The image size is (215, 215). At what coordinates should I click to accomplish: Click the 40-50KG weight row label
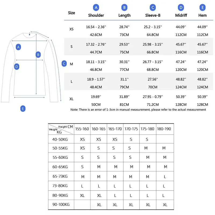click(x=60, y=139)
